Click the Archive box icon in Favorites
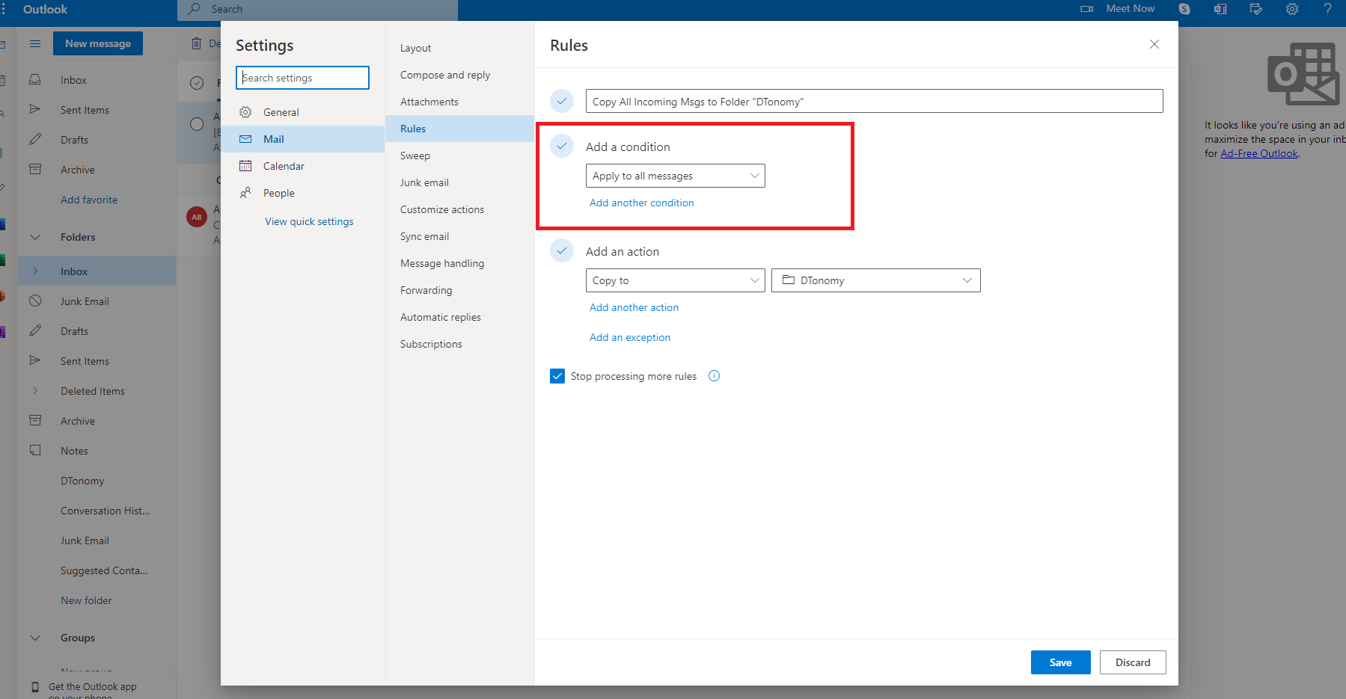The width and height of the screenshot is (1346, 699). (35, 169)
